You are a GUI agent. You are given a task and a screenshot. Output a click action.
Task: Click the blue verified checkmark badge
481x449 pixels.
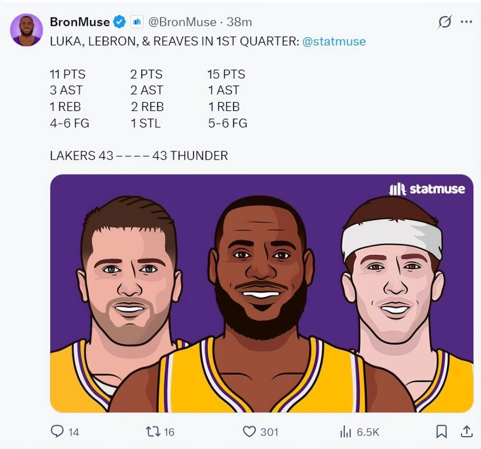click(120, 22)
